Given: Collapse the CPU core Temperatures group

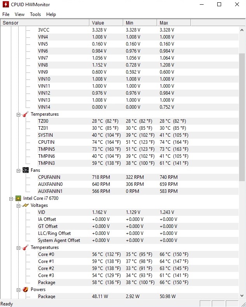Looking at the screenshot, I should click(18, 248).
